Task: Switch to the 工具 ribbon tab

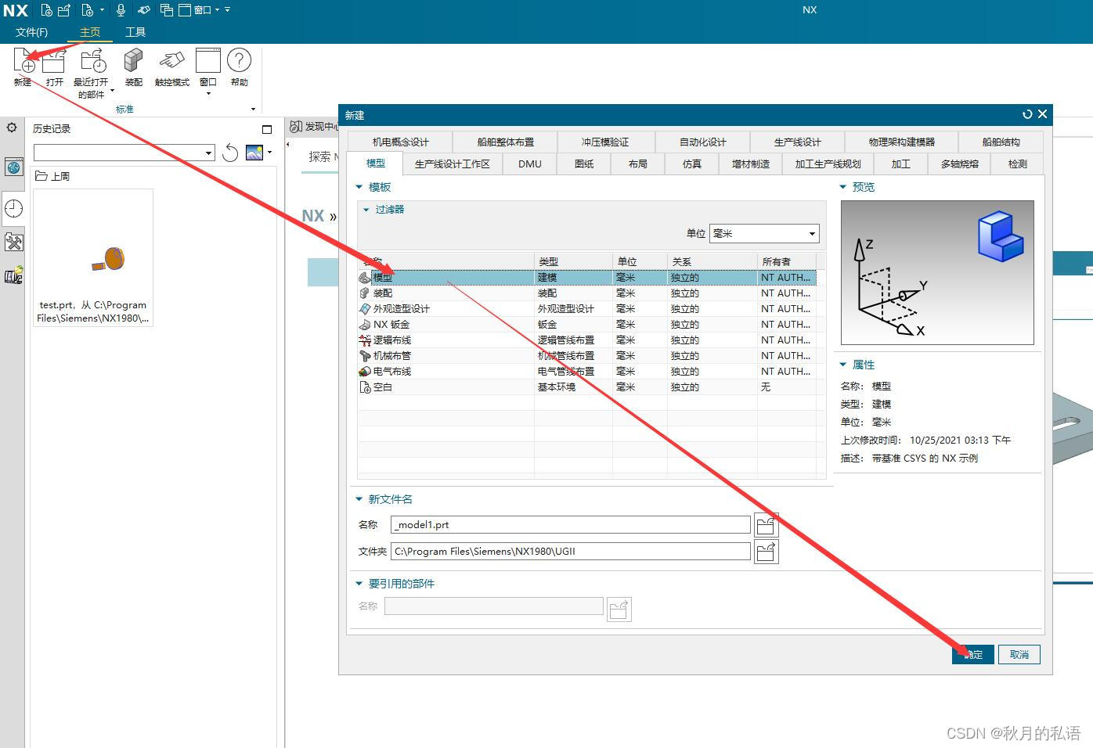Action: click(135, 32)
